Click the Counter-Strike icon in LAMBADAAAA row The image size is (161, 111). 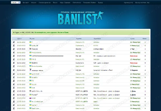(14, 56)
